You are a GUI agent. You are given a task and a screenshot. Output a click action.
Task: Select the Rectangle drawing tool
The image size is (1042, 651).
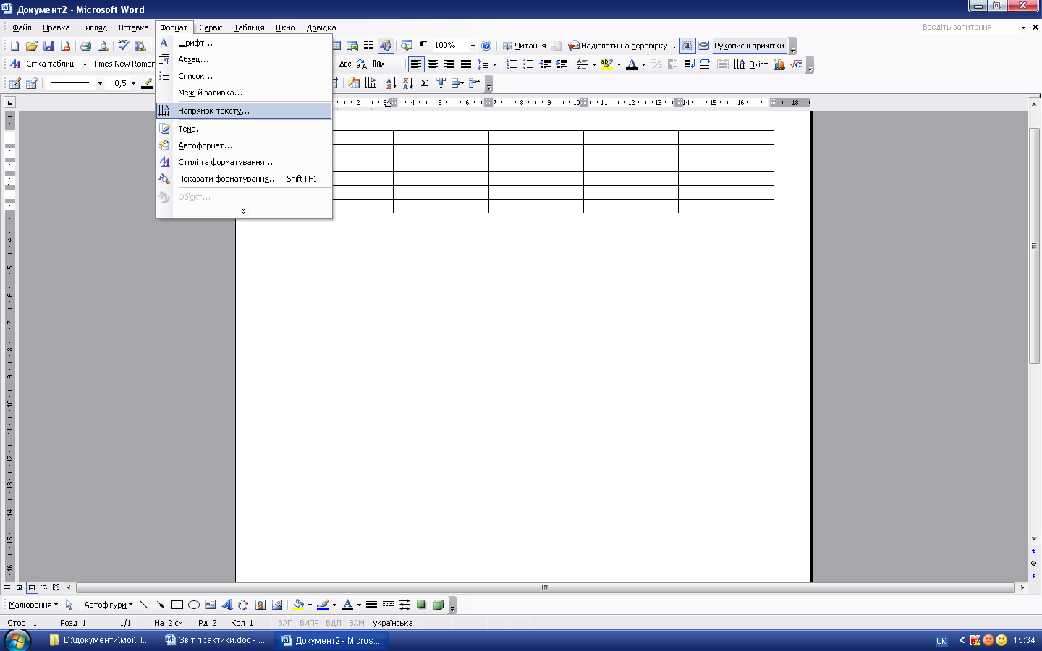click(x=177, y=605)
